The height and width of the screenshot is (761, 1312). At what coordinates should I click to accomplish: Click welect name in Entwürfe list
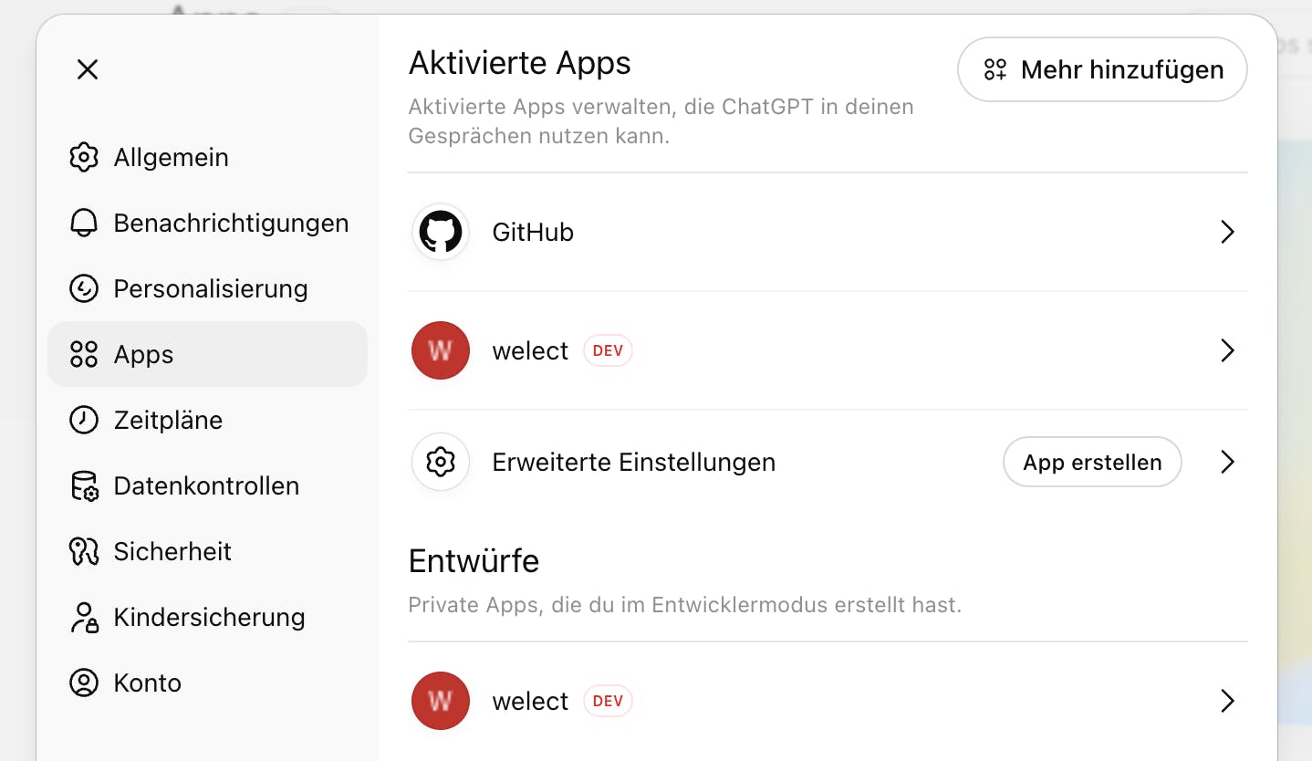(x=530, y=701)
